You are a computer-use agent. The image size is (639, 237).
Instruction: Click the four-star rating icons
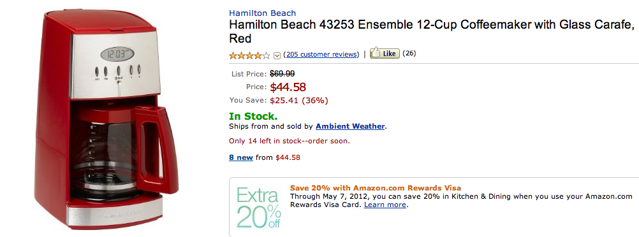[249, 55]
